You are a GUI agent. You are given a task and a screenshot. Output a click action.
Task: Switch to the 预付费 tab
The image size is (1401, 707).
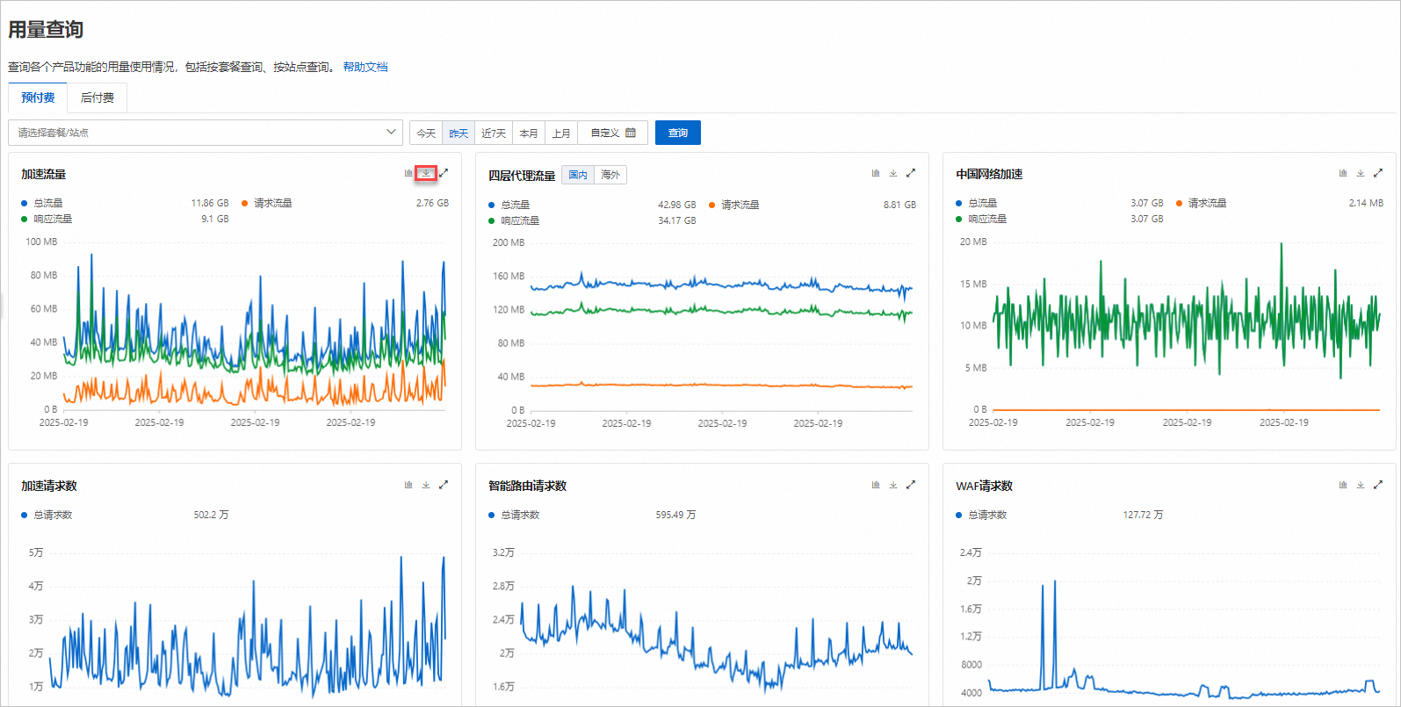coord(38,97)
